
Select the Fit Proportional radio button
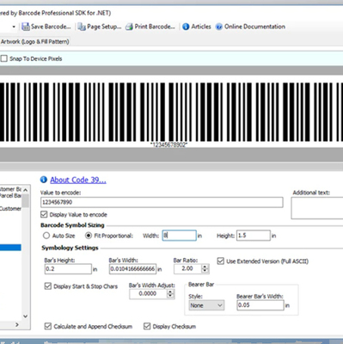(x=89, y=236)
